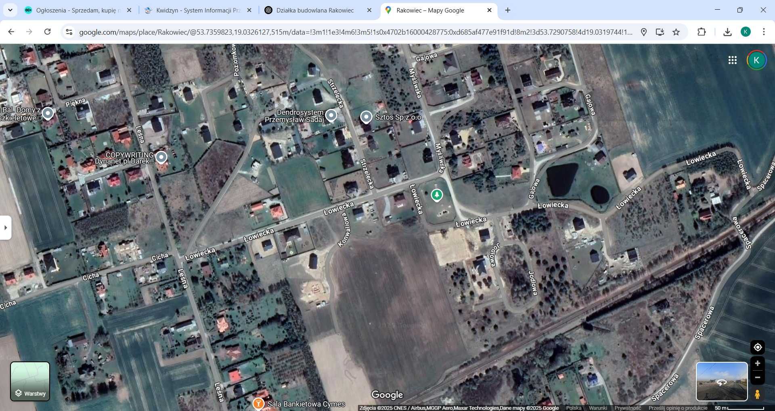Click the 50 m scale bar

(x=739, y=408)
